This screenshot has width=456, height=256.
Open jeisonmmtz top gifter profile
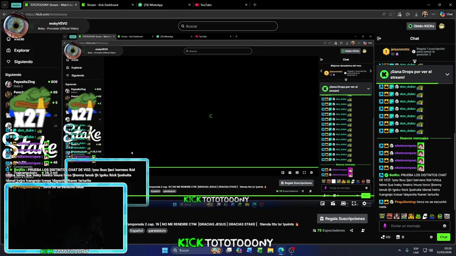click(x=400, y=49)
